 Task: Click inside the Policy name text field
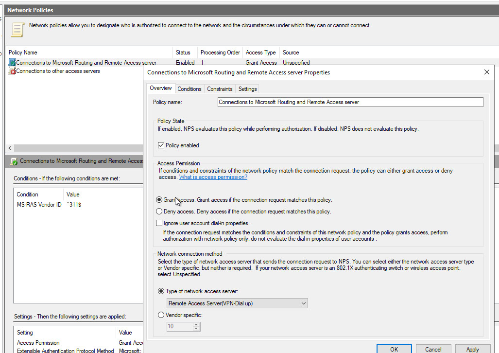click(350, 102)
